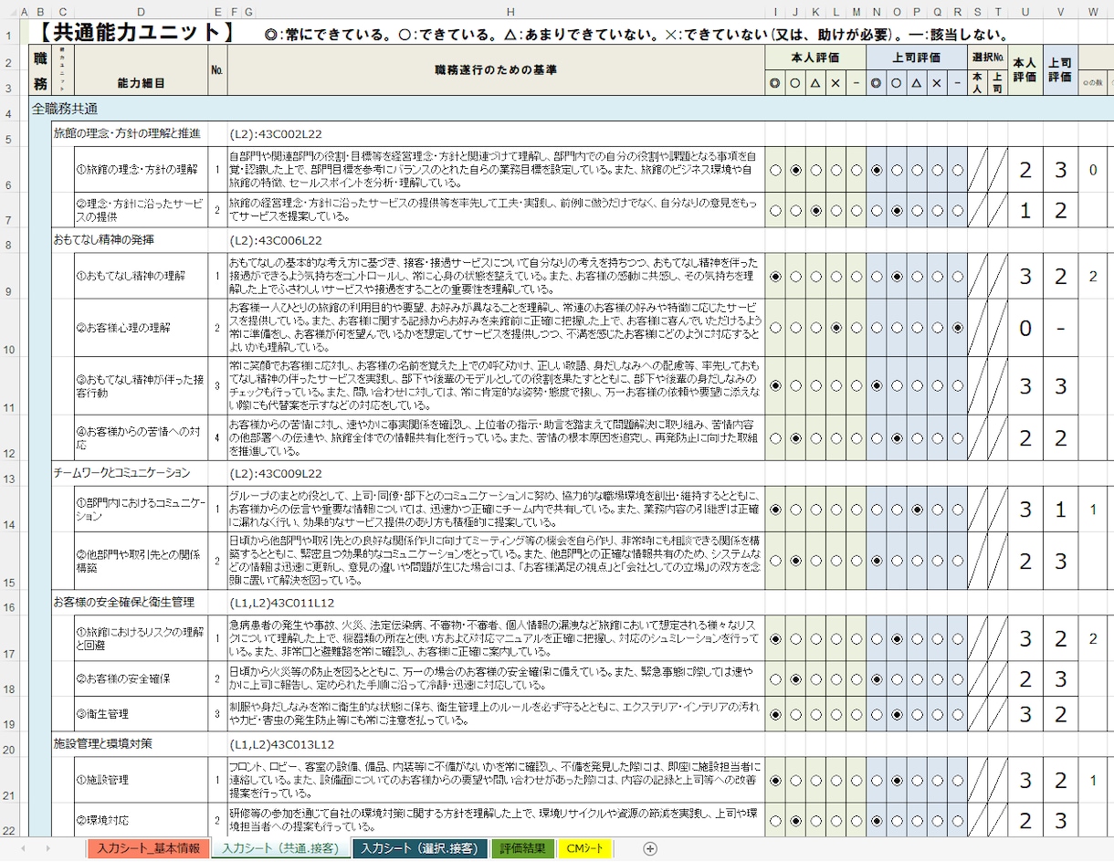This screenshot has height=862, width=1114.
Task: Choose × self-evaluation for ②理念・方針に沿ったサービスの提供
Action: [836, 210]
